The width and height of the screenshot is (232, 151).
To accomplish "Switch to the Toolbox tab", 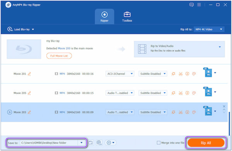I will tap(127, 17).
